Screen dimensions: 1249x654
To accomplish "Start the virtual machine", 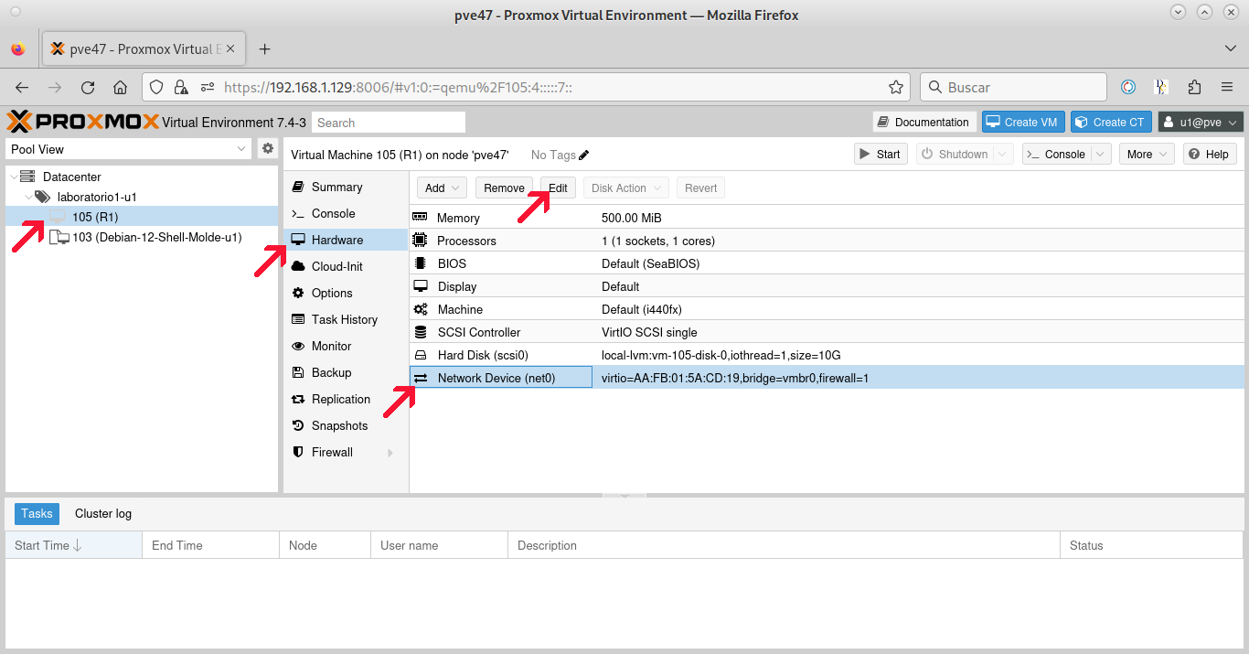I will (881, 154).
